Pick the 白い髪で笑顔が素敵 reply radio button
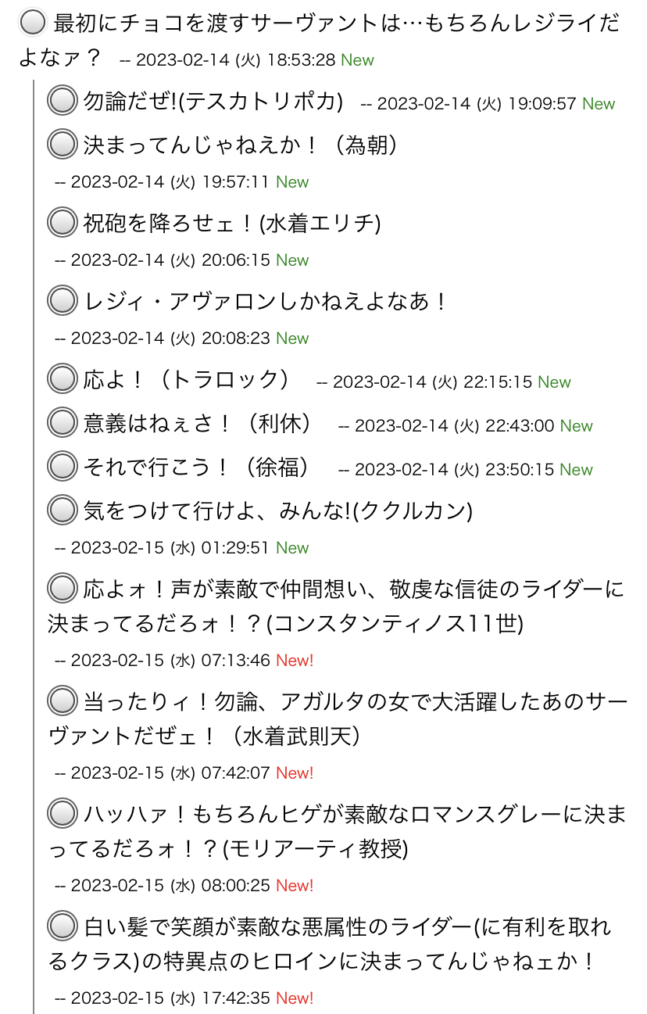Screen dimensions: 647x1014 tap(63, 927)
